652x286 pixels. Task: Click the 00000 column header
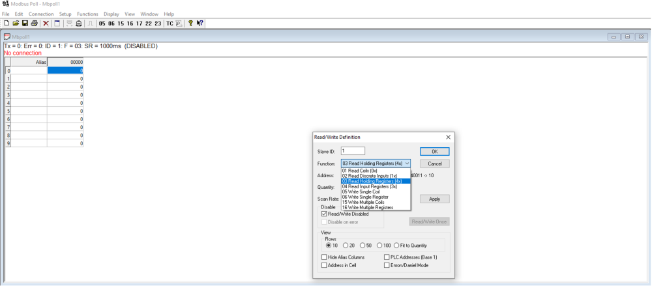(x=65, y=62)
